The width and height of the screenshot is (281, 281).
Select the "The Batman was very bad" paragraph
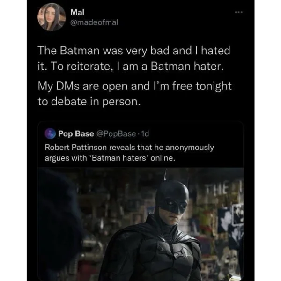pyautogui.click(x=134, y=58)
